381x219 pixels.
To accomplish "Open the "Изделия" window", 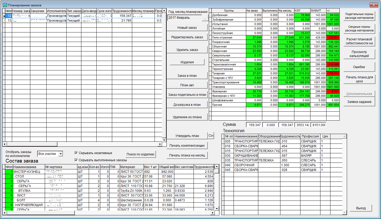I will (x=187, y=62).
